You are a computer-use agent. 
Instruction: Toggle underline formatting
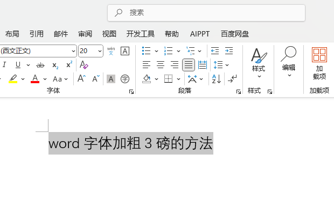18,65
